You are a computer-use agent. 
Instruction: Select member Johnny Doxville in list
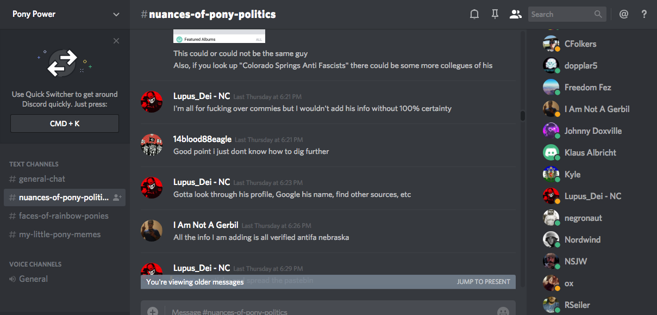593,131
